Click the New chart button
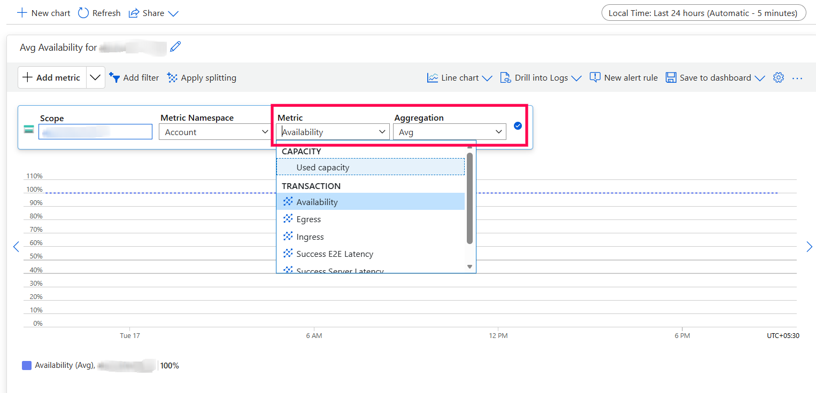This screenshot has height=393, width=816. tap(44, 13)
